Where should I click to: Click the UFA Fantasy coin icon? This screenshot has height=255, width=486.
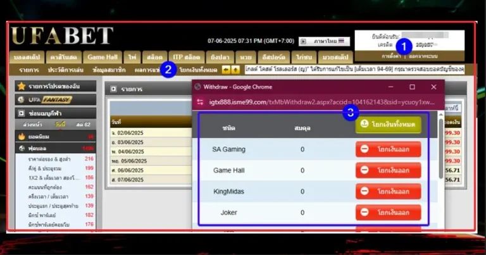pos(22,100)
